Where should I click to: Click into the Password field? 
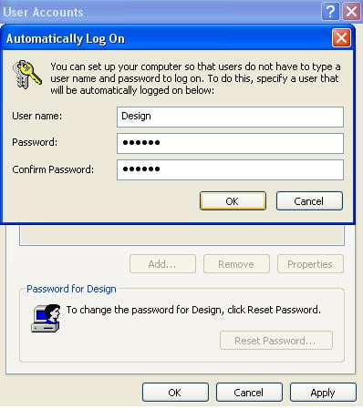pyautogui.click(x=230, y=143)
